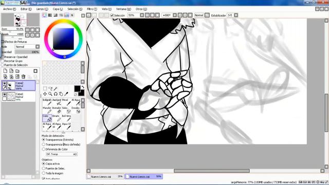Enable Recortar Grupo checkbox

pyautogui.click(x=2, y=61)
